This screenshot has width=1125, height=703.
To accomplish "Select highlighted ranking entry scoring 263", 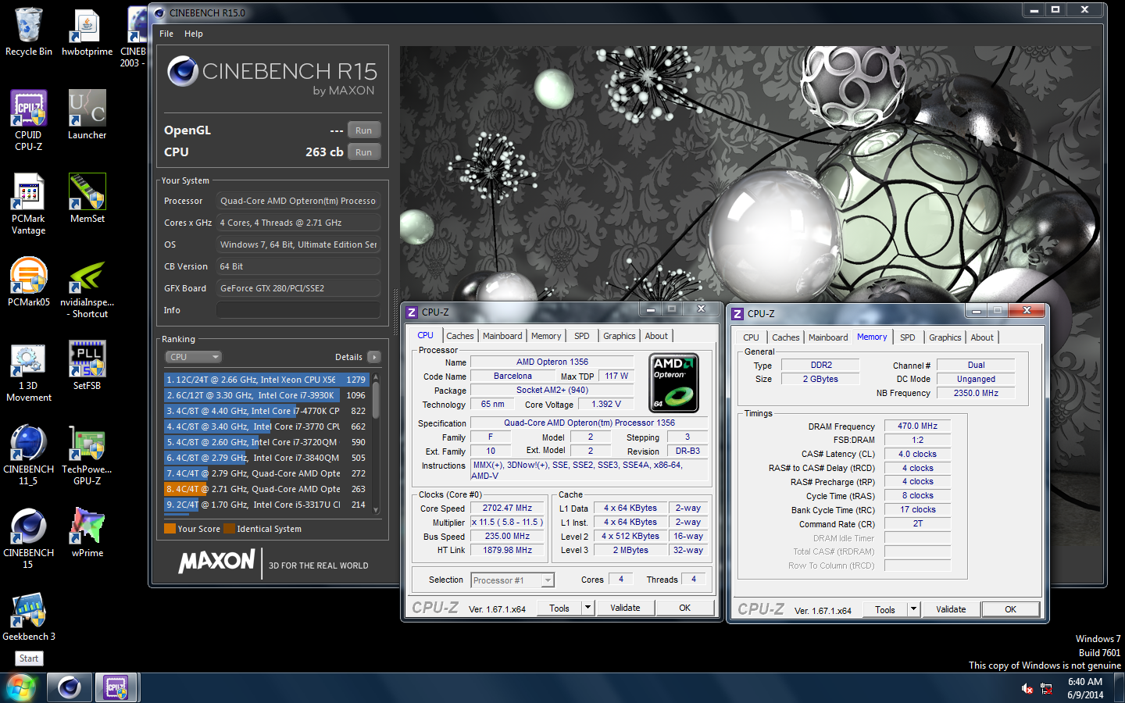I will pos(266,489).
